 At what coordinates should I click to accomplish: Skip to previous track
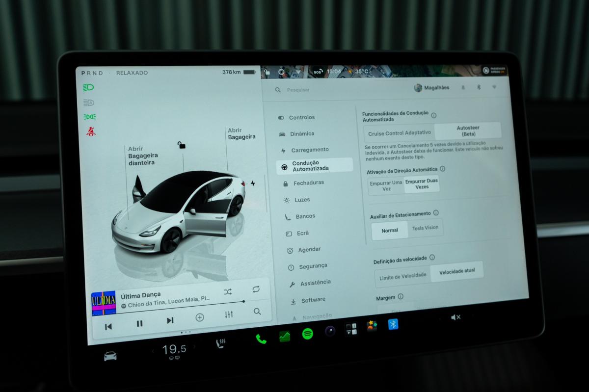pyautogui.click(x=108, y=326)
